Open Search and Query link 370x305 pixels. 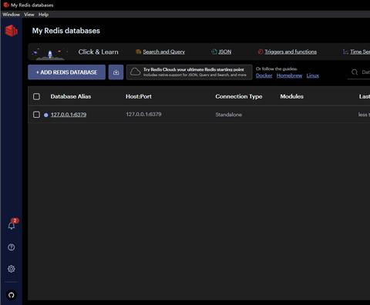click(163, 52)
